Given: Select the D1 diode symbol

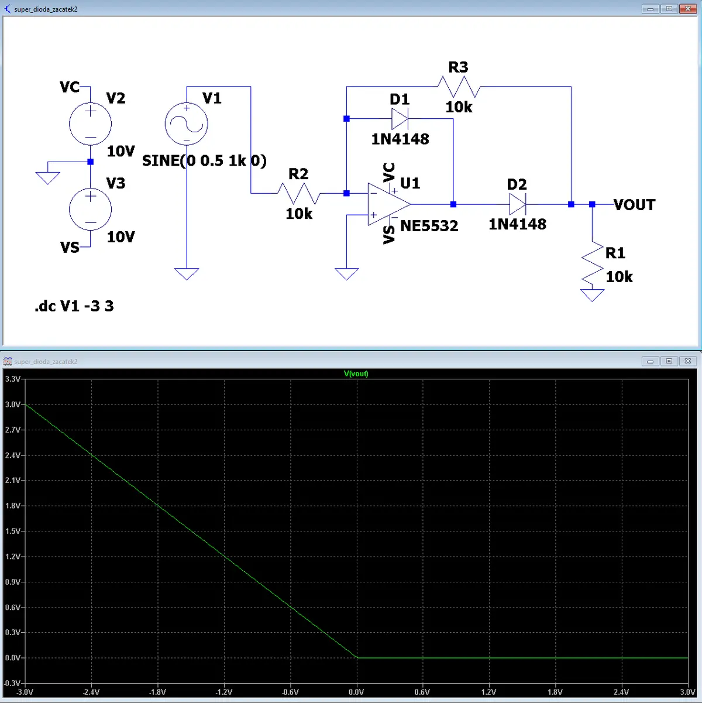Looking at the screenshot, I should (x=400, y=119).
